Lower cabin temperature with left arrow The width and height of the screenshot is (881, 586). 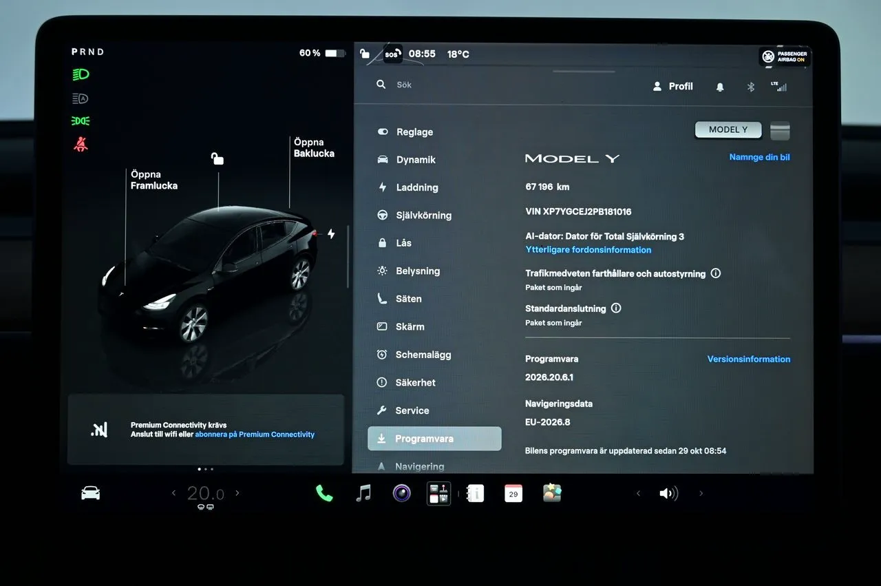tap(173, 493)
